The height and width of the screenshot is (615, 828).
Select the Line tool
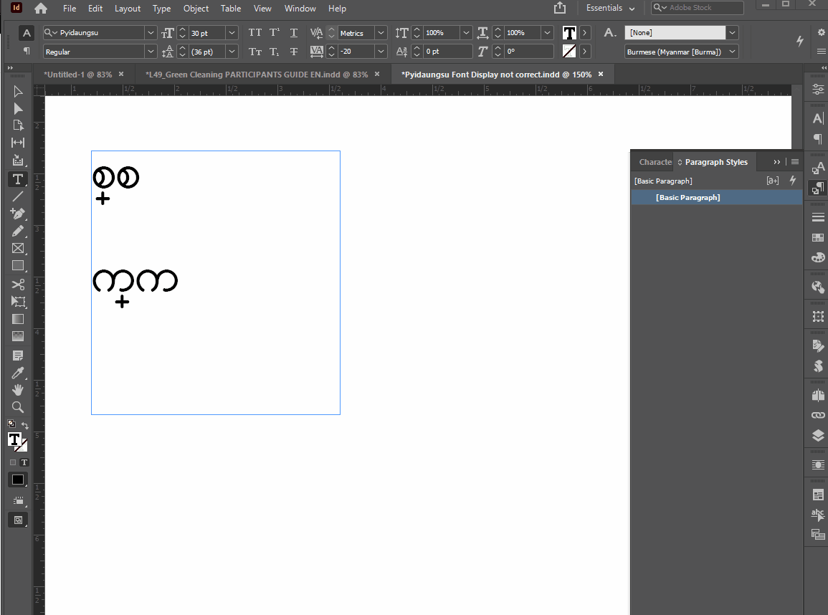(17, 196)
